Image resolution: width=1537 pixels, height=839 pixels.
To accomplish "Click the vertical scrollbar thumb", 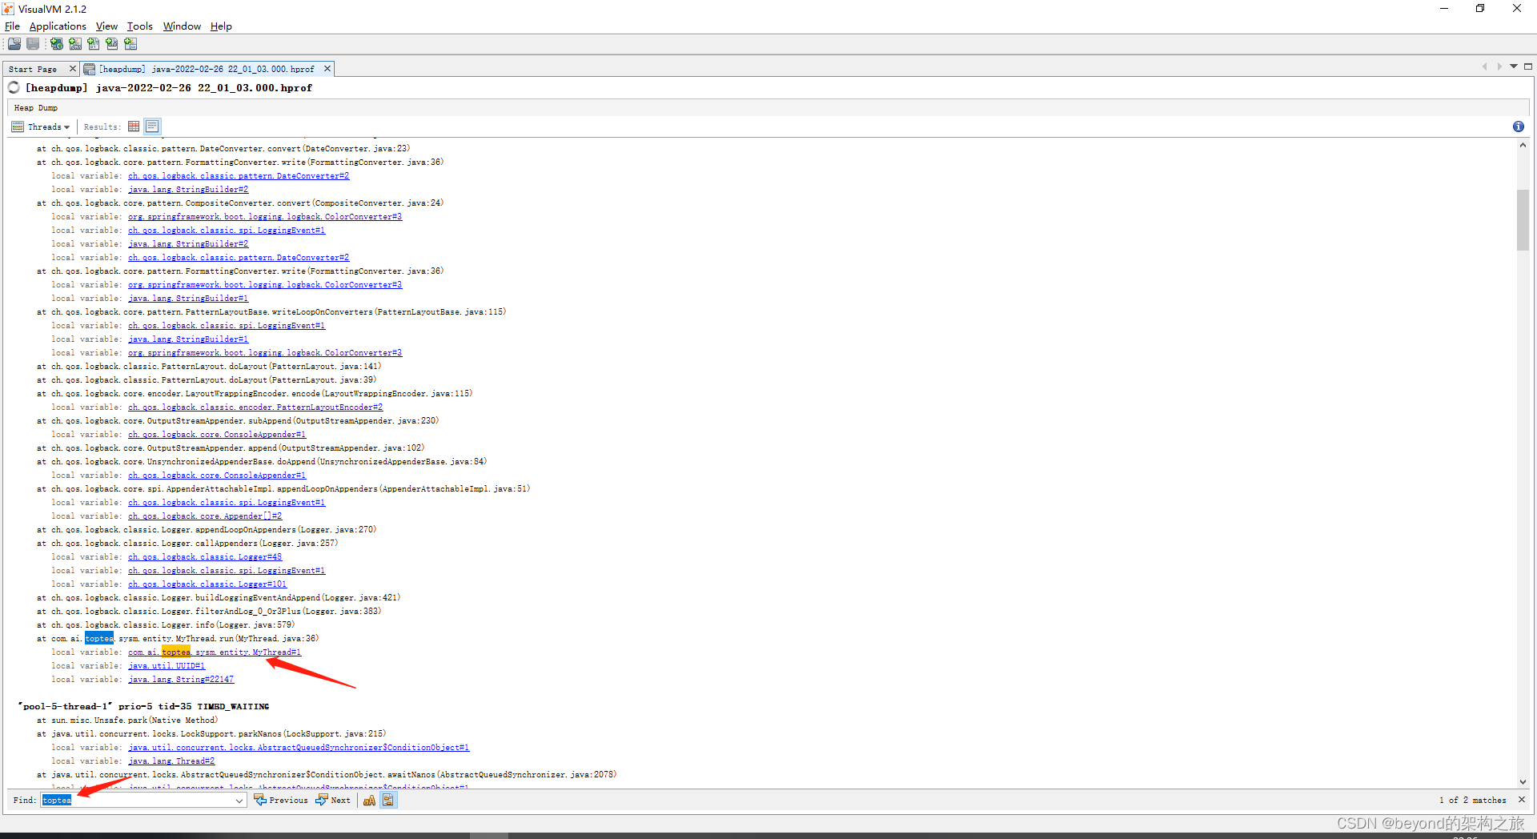I will pyautogui.click(x=1523, y=220).
